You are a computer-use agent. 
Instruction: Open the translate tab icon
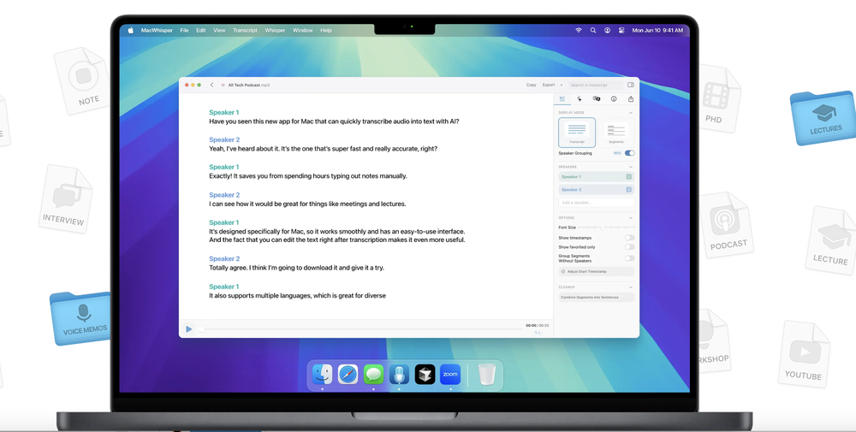coord(596,98)
